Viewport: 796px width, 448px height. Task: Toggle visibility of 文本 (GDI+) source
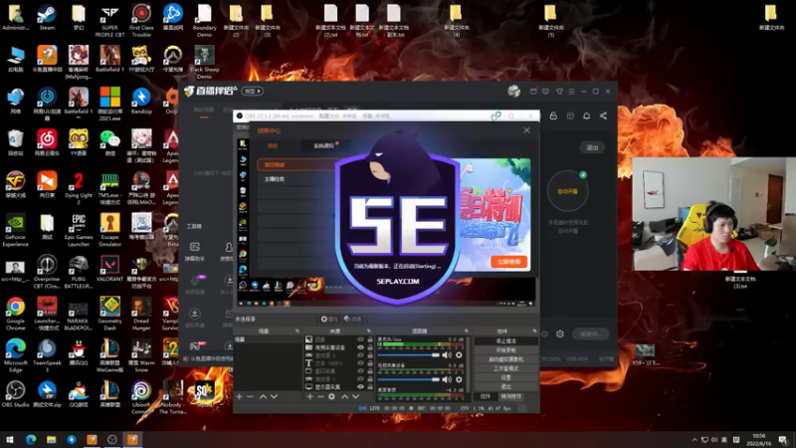click(360, 363)
